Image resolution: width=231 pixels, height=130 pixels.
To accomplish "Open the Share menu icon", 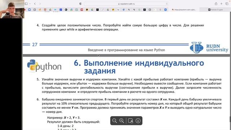I will pyautogui.click(x=216, y=4).
